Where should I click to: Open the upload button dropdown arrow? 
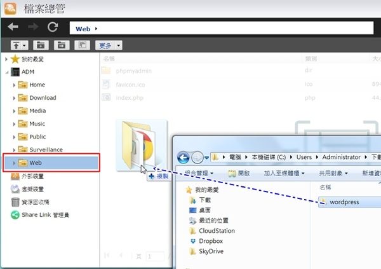[25, 45]
